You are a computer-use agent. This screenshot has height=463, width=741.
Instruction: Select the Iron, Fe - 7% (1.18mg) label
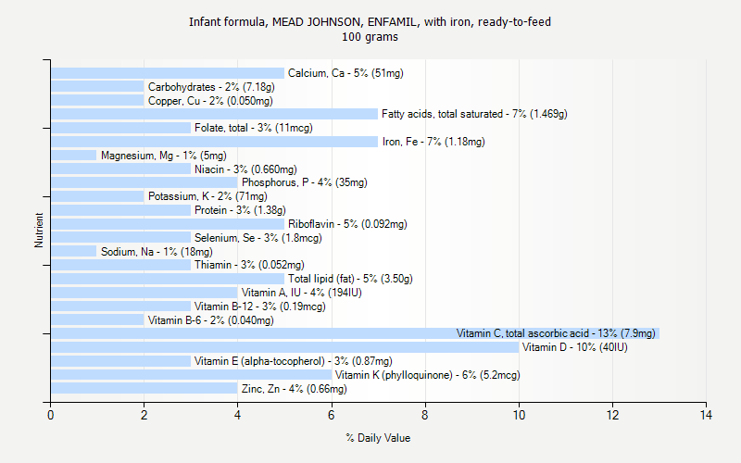click(x=433, y=142)
